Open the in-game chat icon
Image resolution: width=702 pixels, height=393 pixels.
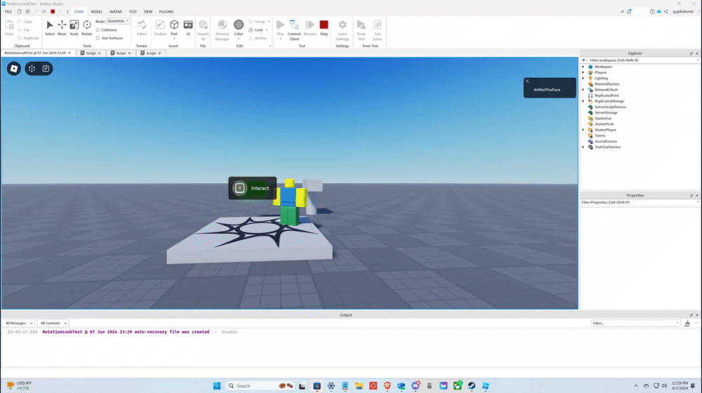click(x=46, y=68)
